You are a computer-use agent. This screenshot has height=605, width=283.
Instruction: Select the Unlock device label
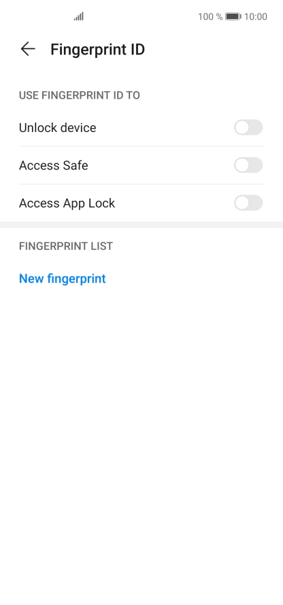57,128
